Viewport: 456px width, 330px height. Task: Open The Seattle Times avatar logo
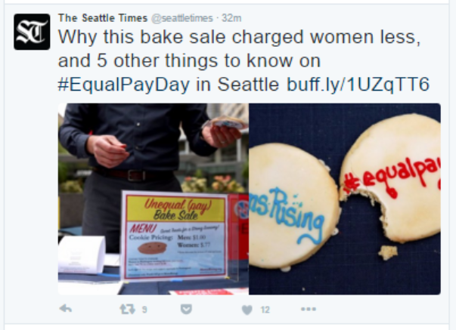click(32, 32)
